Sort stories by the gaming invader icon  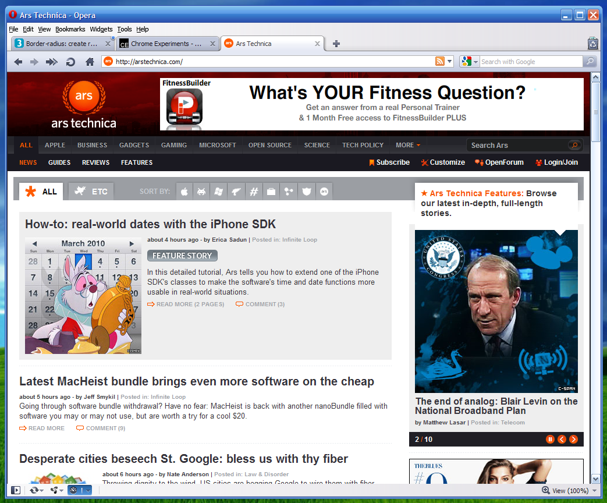[201, 192]
